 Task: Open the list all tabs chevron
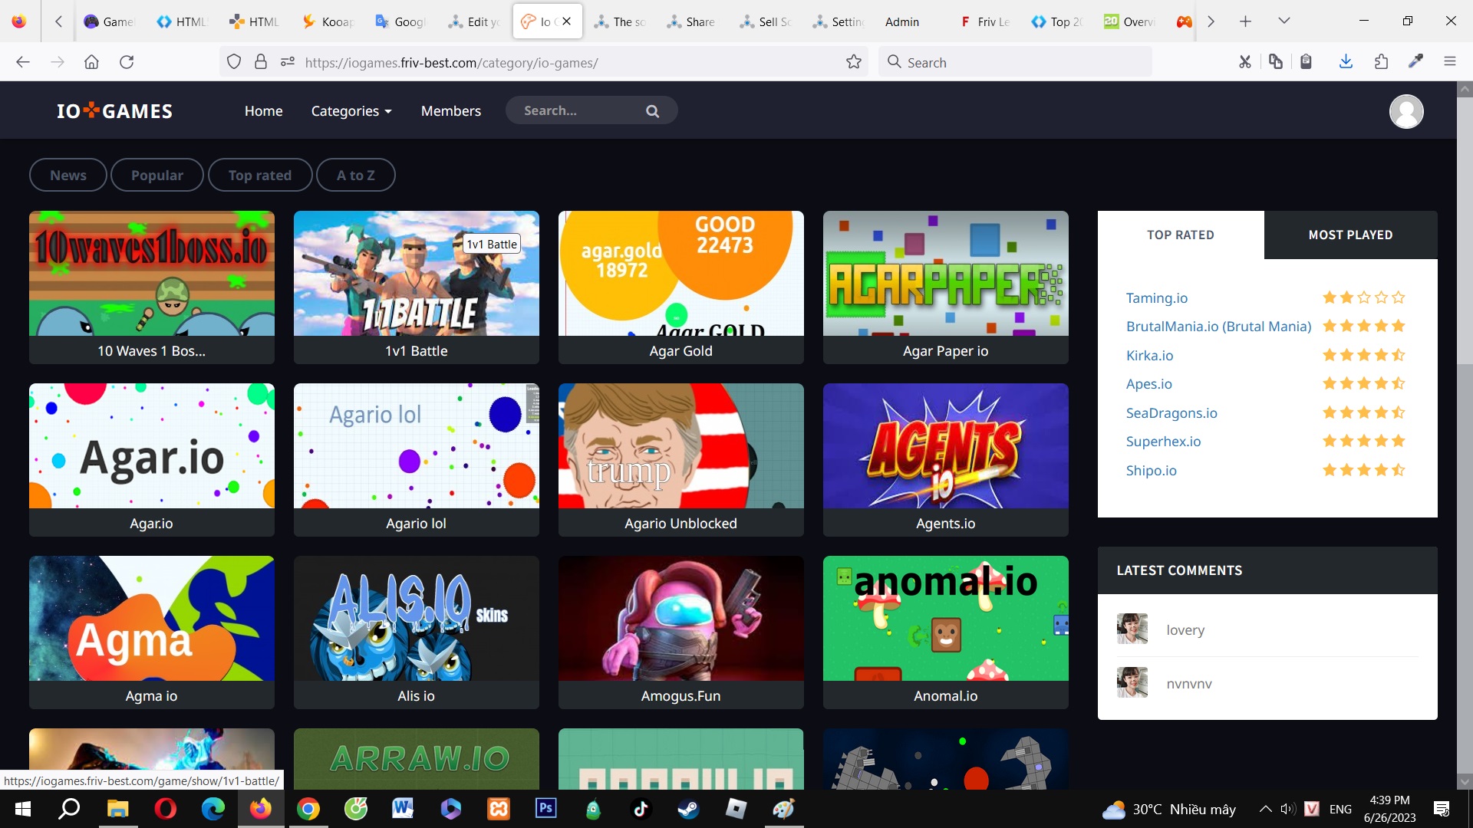point(1284,21)
